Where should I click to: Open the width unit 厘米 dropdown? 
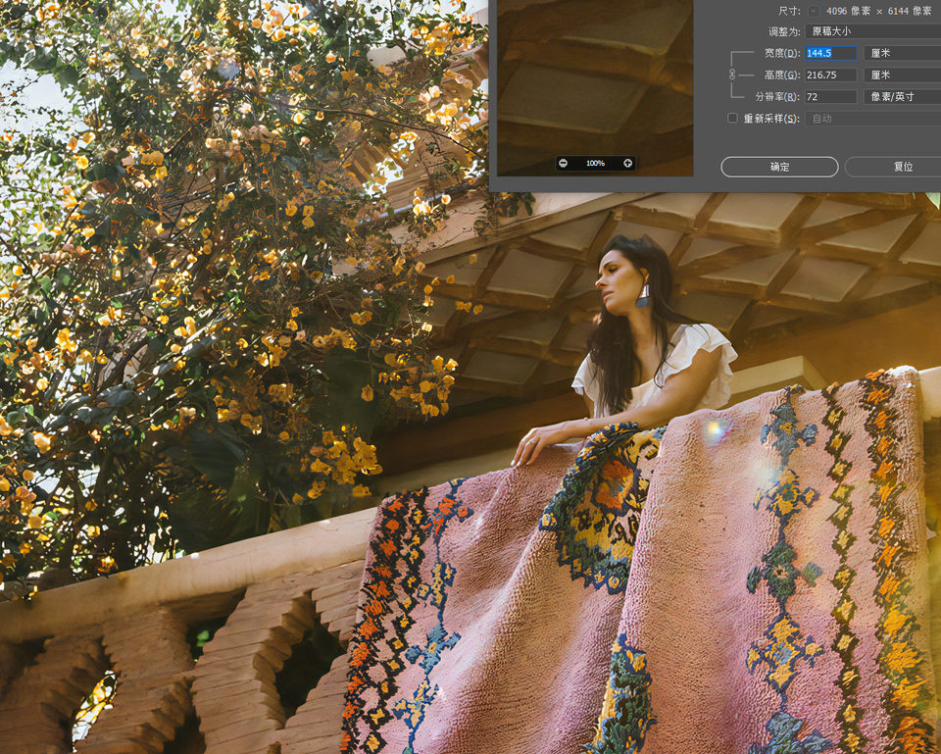coord(902,53)
